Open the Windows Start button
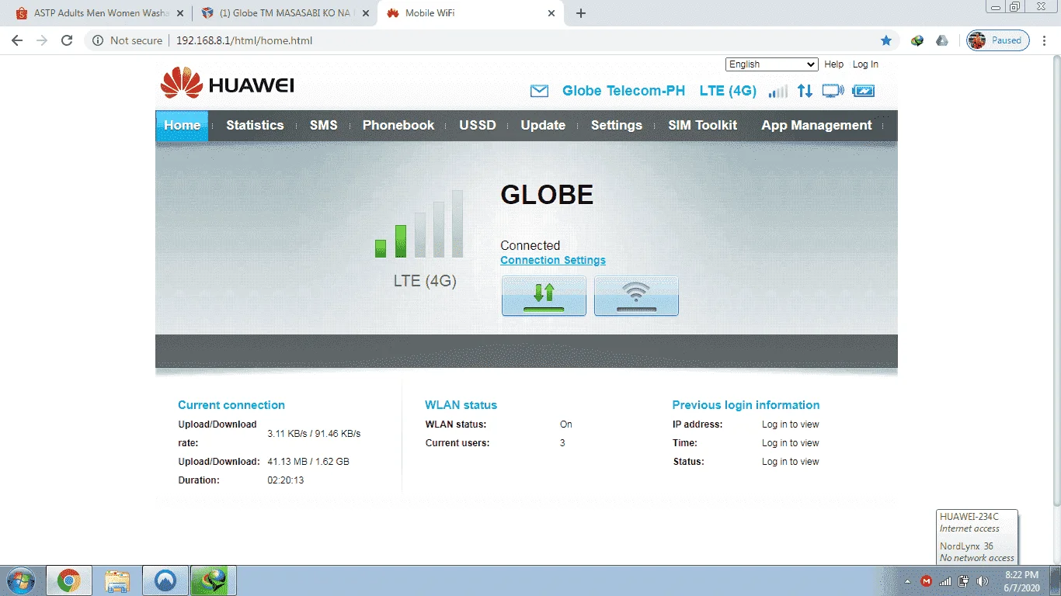 (19, 580)
